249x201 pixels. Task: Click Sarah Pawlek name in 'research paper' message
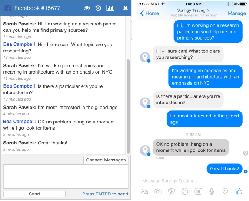point(20,24)
